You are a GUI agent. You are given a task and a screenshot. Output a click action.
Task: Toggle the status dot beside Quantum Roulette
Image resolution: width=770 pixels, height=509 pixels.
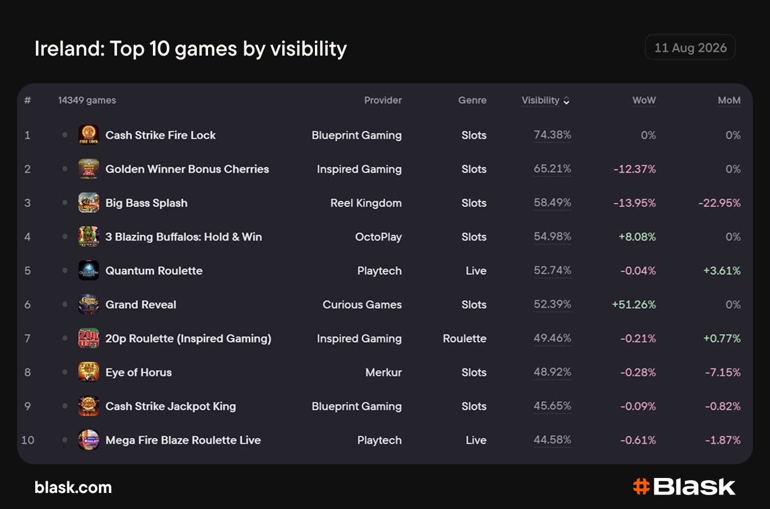(65, 271)
